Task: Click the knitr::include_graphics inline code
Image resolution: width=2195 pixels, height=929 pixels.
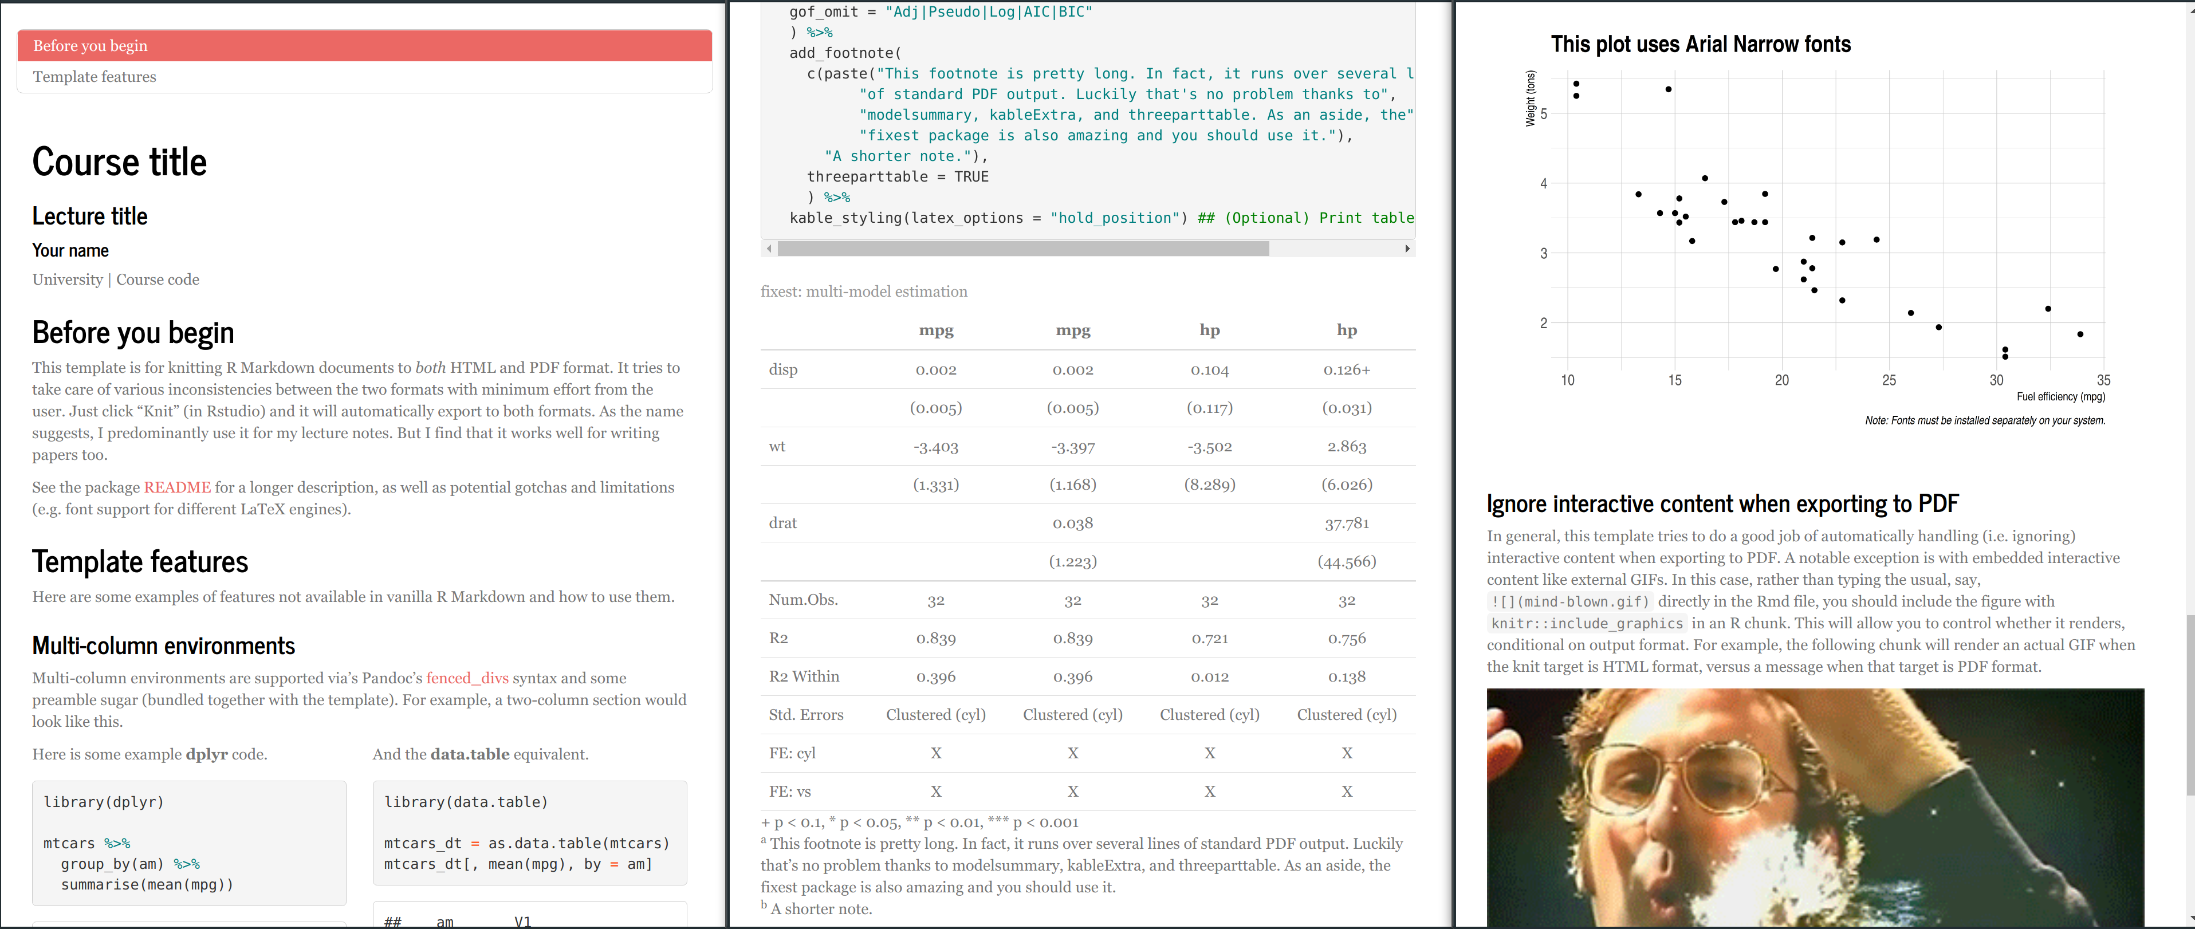Action: point(1587,624)
